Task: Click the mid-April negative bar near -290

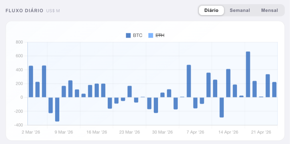Action: click(x=221, y=107)
